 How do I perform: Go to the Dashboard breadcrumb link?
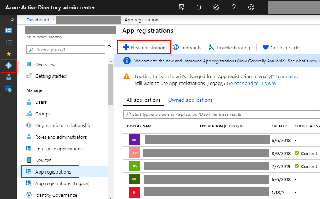(x=38, y=20)
